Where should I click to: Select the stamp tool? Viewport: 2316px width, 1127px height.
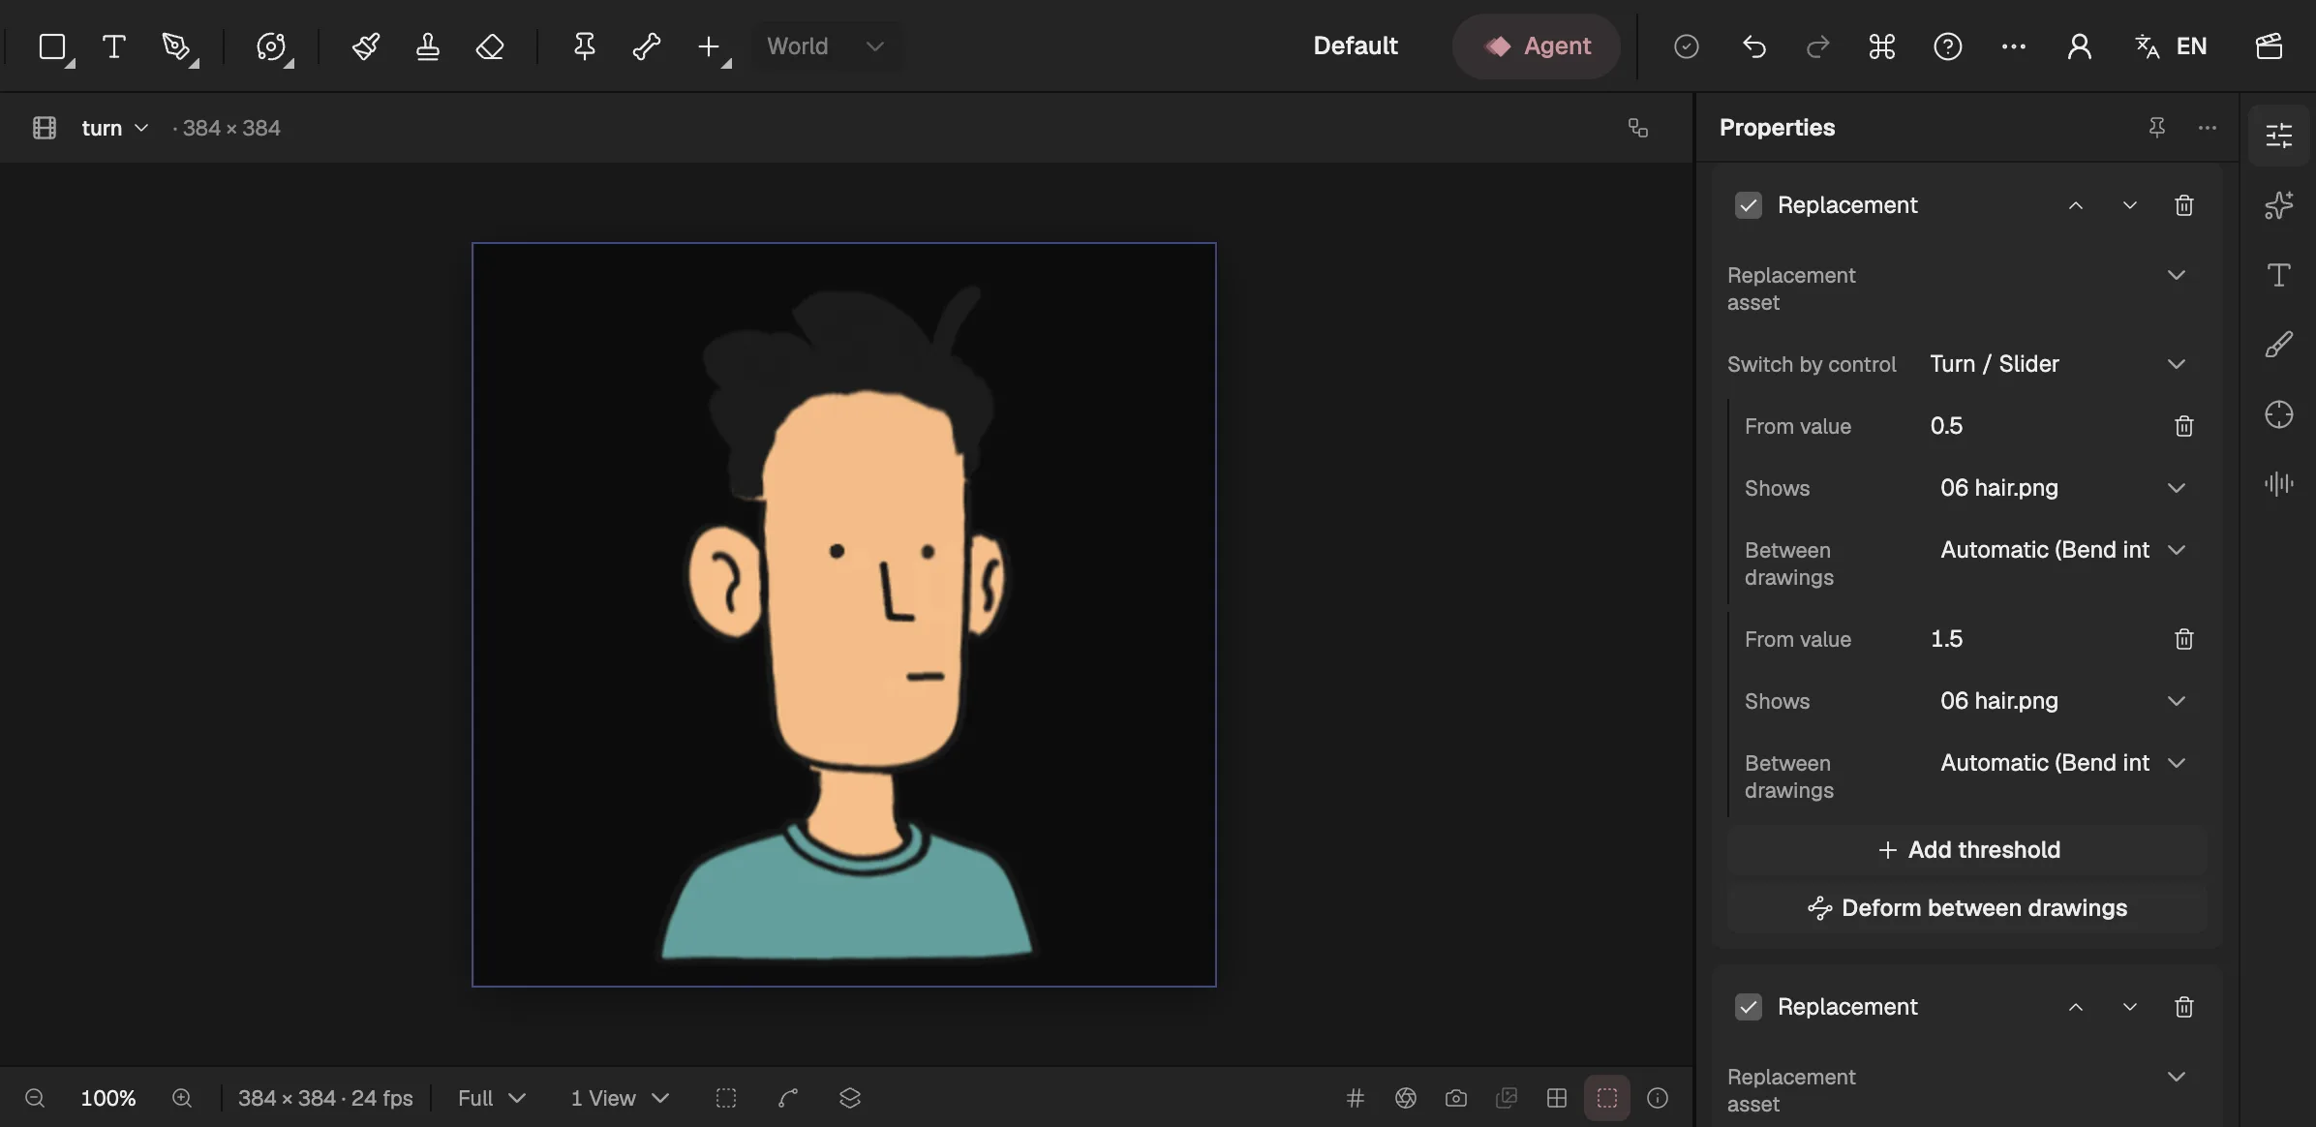click(427, 46)
